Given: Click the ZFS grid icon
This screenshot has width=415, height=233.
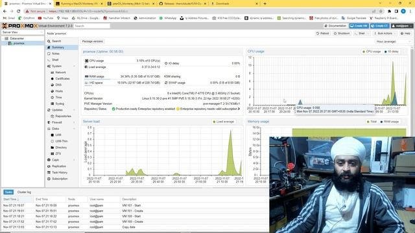Looking at the screenshot, I should tap(52, 154).
